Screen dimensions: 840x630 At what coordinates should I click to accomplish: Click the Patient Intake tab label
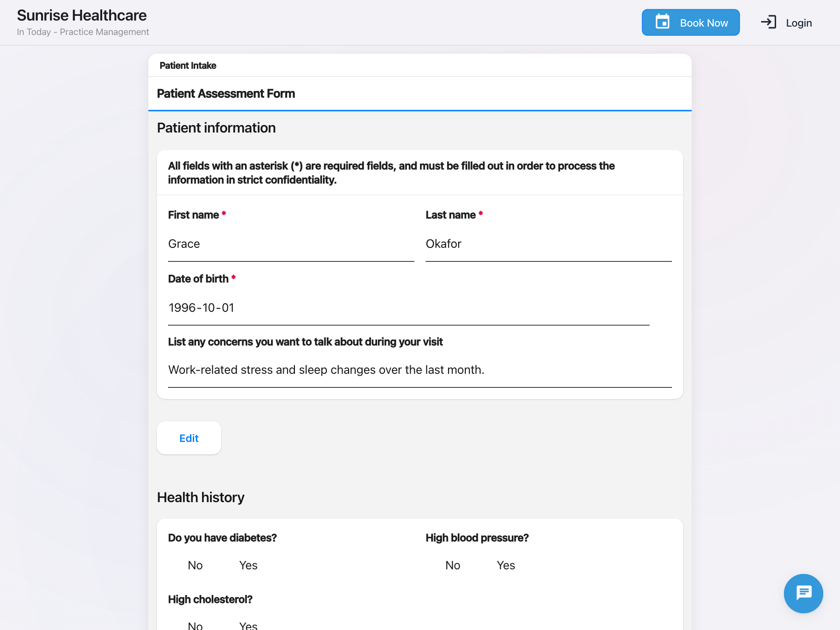click(188, 65)
